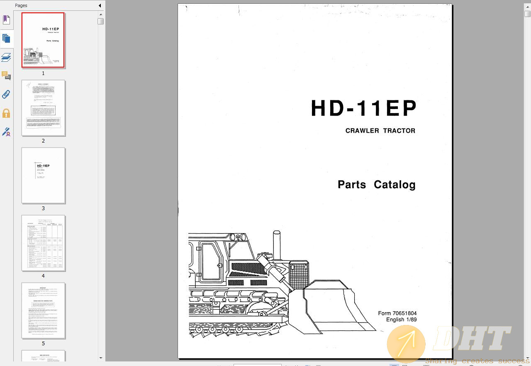Open page 2 thumbnail
This screenshot has height=366, width=531.
(x=43, y=108)
